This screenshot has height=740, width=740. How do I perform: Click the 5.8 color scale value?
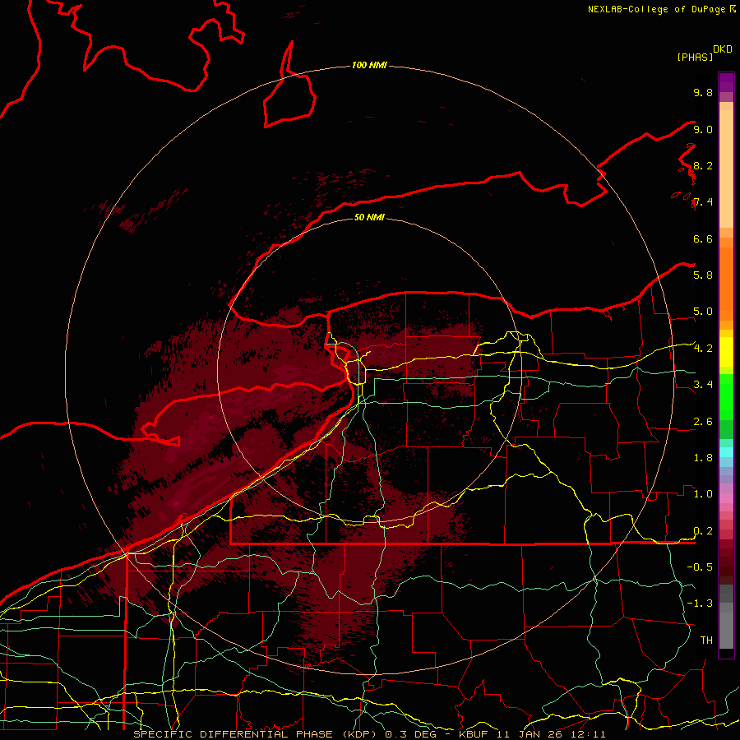pos(703,275)
